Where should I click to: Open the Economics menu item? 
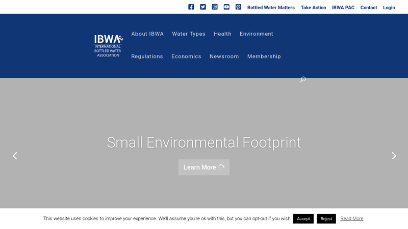click(x=186, y=56)
